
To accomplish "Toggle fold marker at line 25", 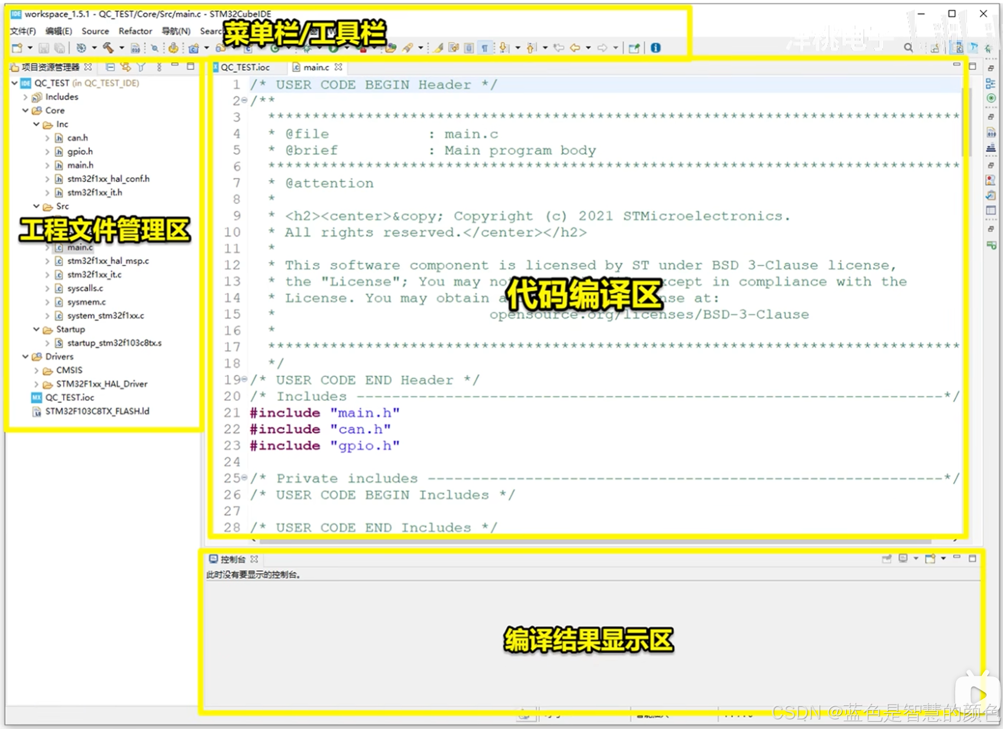I will pyautogui.click(x=244, y=478).
